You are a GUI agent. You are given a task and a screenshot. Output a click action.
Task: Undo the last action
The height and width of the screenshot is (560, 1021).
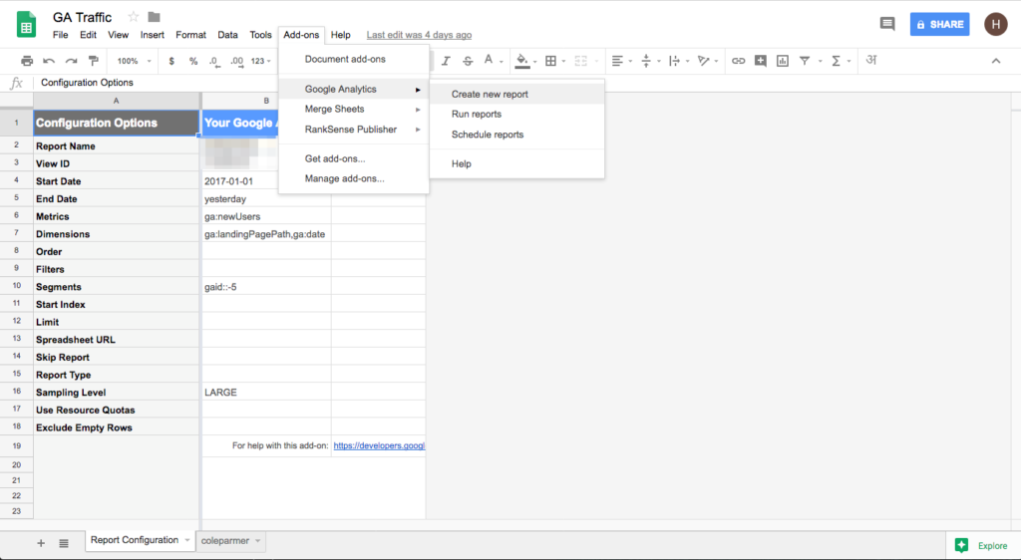pos(49,61)
